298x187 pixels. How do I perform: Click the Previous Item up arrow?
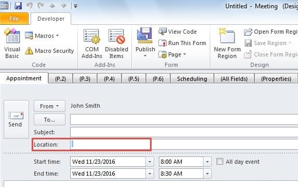(x=52, y=6)
